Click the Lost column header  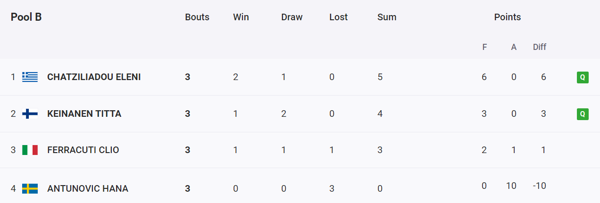[339, 17]
